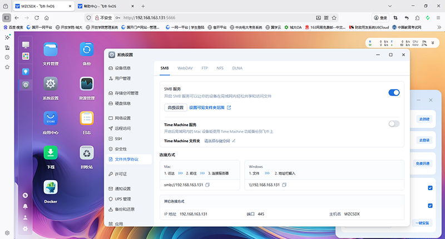Open the browser sidebar settings gear
This screenshot has height=239, width=445.
(x=7, y=233)
